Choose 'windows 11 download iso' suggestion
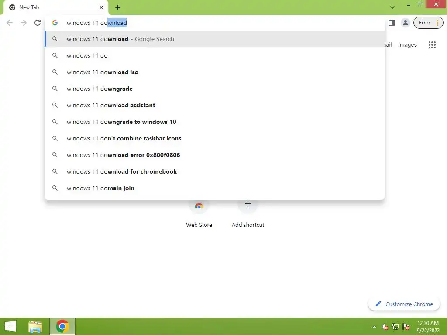 pos(215,72)
